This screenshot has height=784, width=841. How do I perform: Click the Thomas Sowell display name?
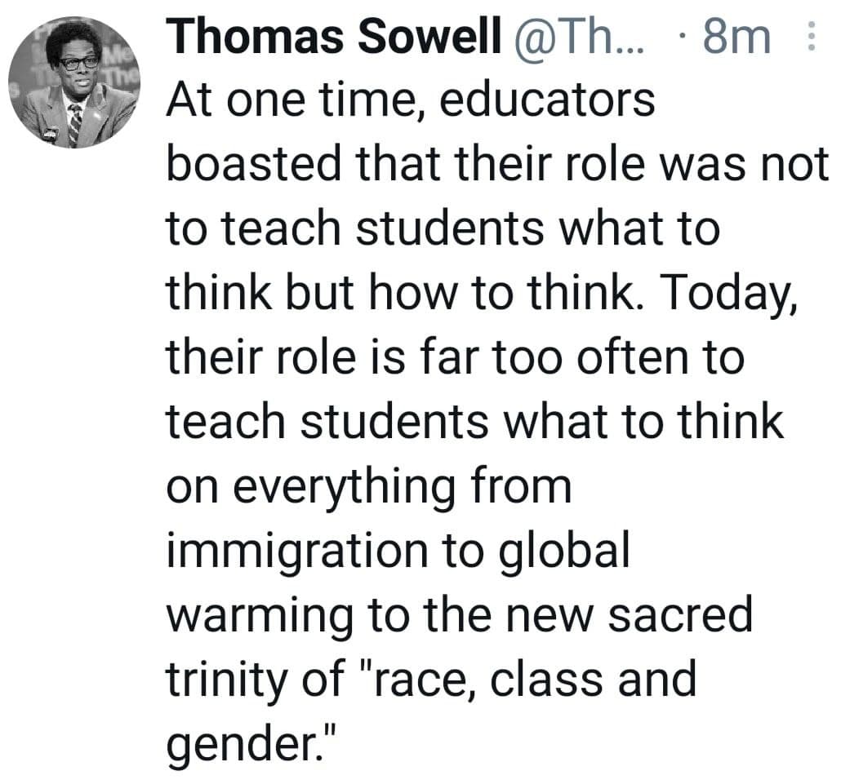click(x=332, y=37)
